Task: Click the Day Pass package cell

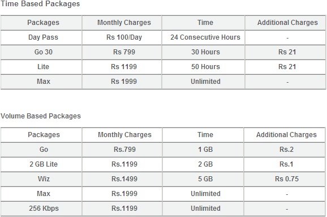Action: [43, 37]
